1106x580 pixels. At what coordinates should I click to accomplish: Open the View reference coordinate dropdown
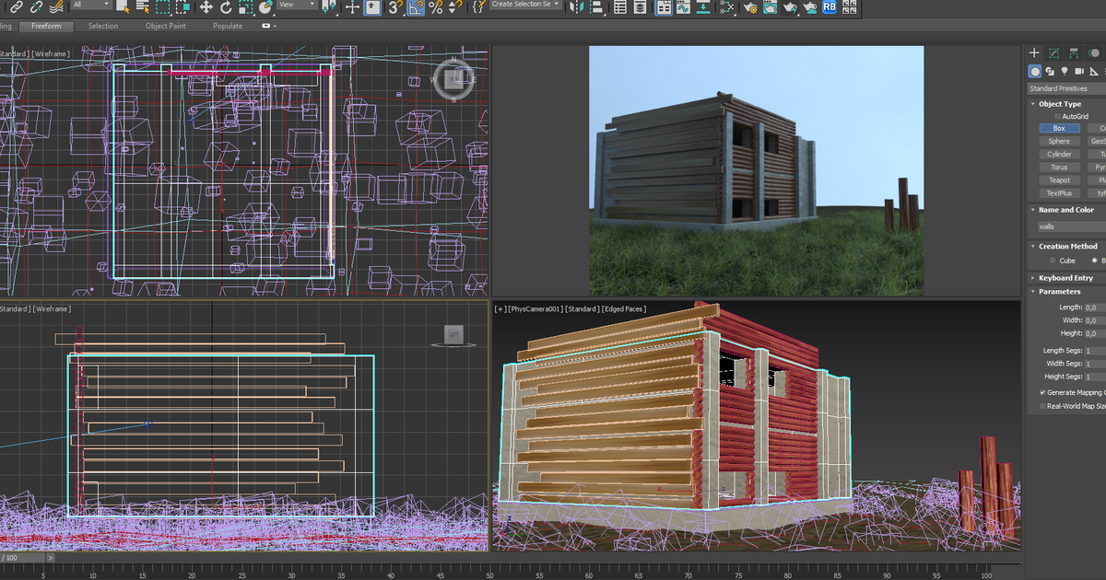tap(297, 5)
